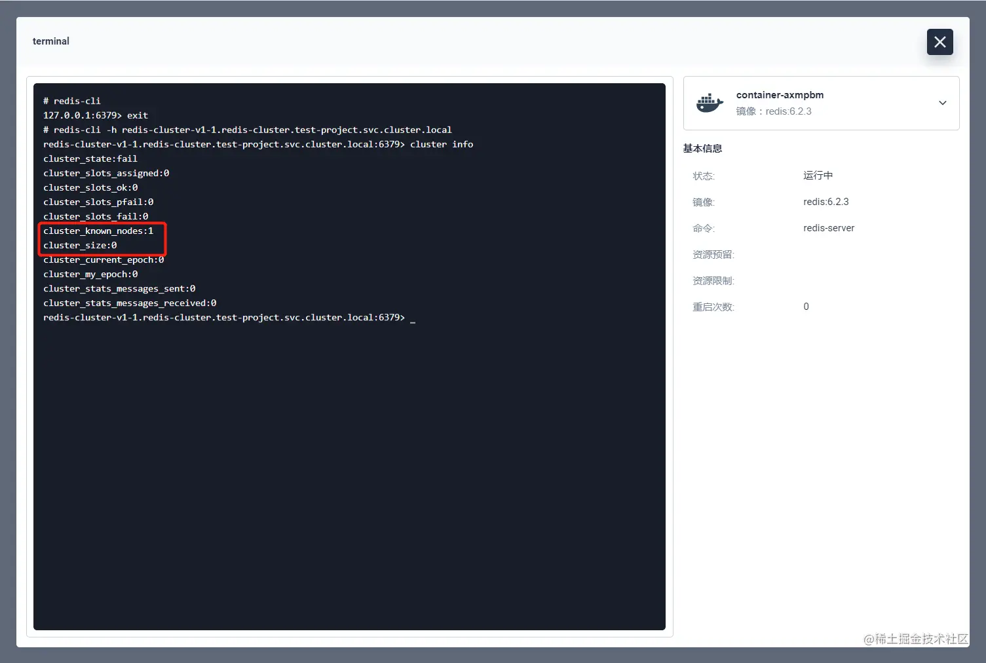Click the status value 运行中

pos(818,176)
